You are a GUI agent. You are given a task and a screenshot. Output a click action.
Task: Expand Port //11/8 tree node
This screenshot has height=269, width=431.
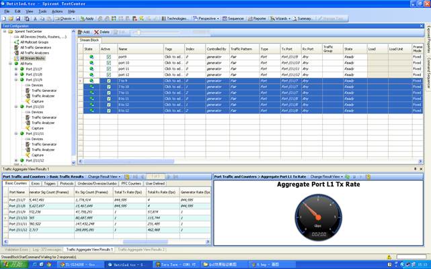coord(16,74)
